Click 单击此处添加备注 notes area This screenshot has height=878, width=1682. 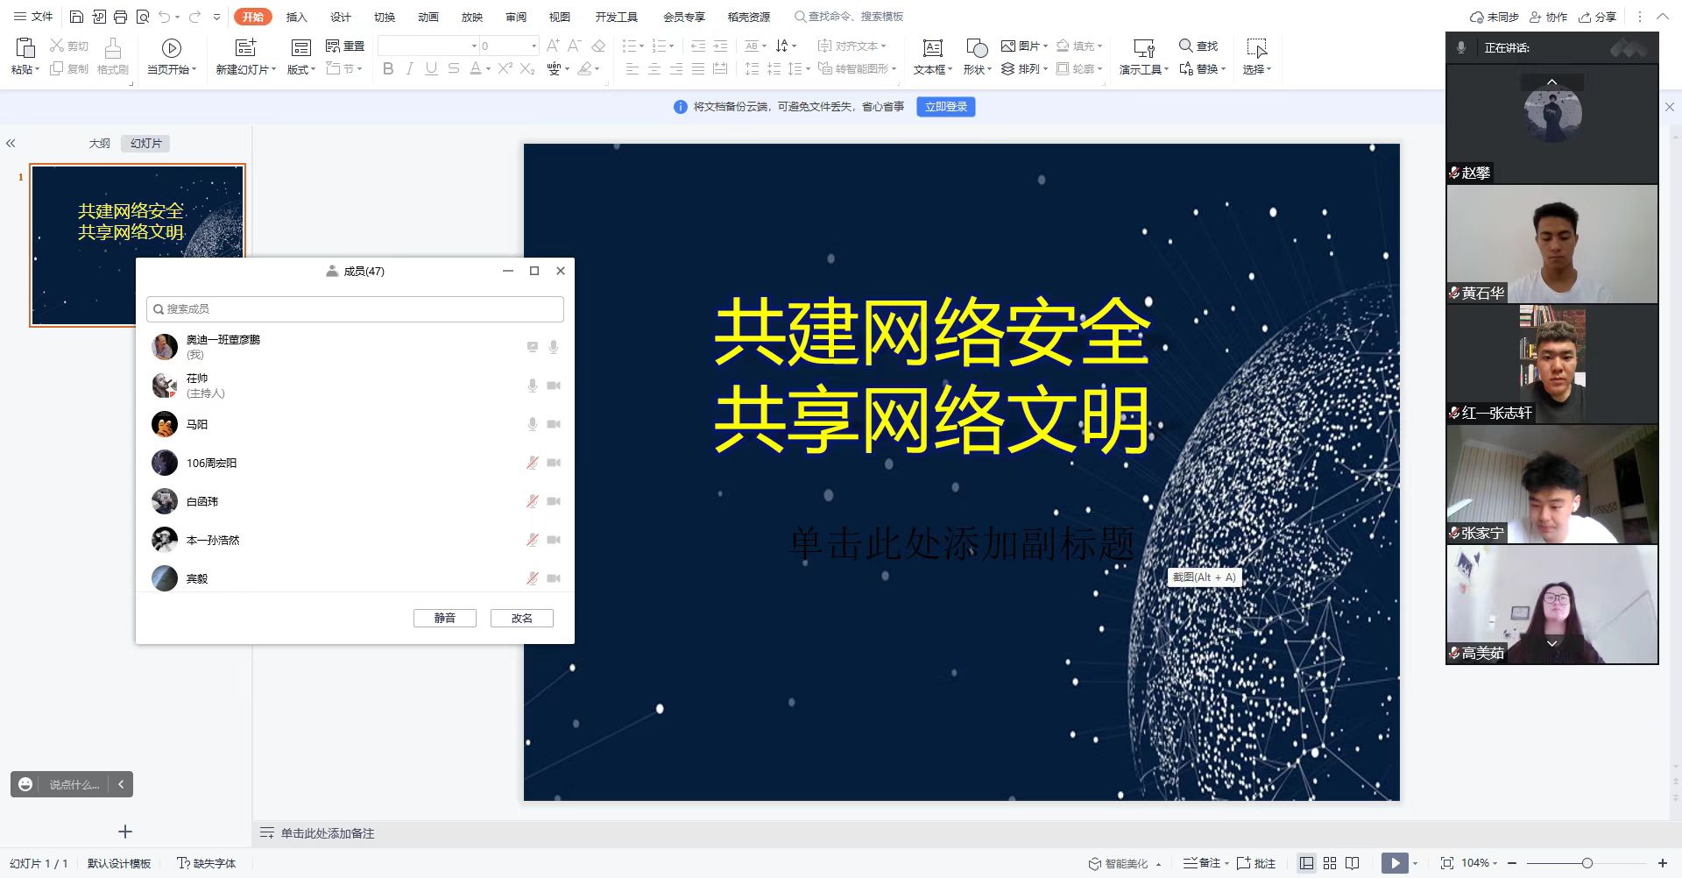(x=328, y=833)
